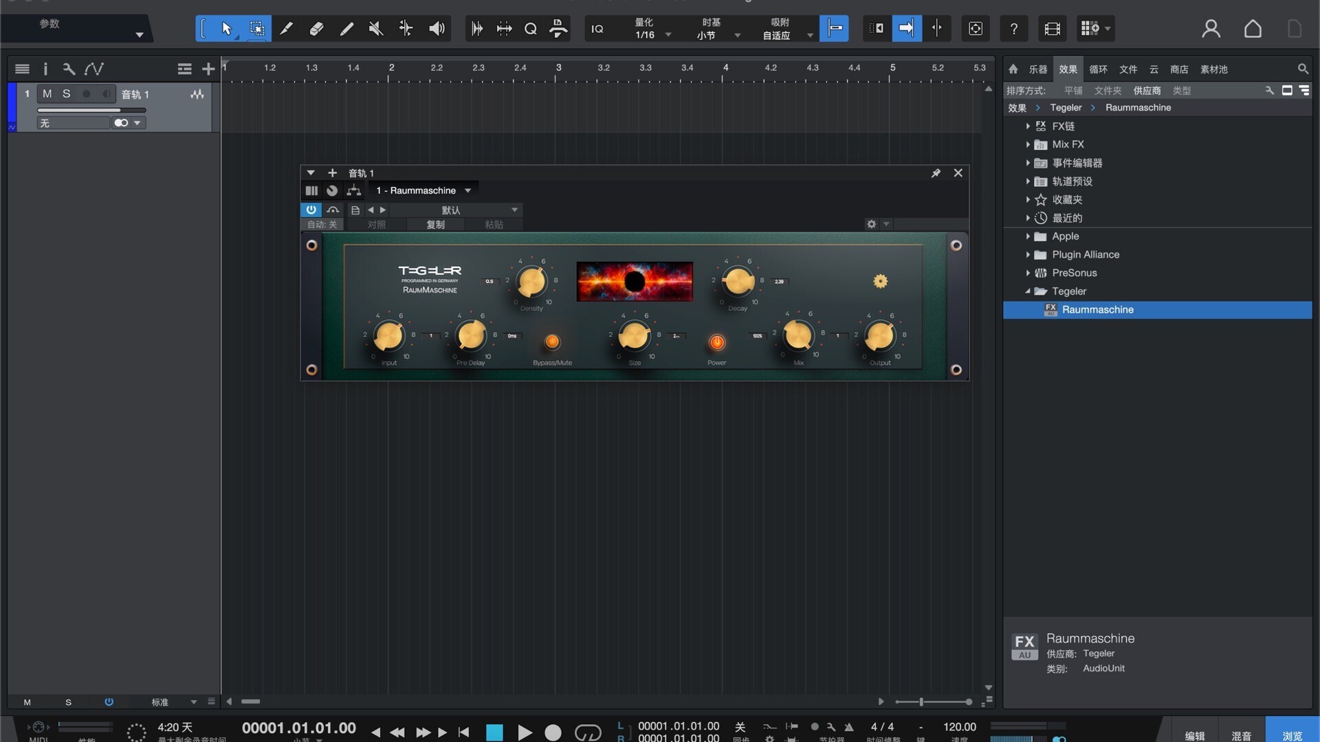Click the 复制 button in plugin header

[435, 225]
